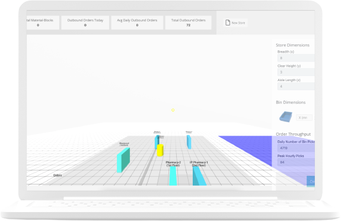Click the Breadth (x) input field

tap(296, 58)
